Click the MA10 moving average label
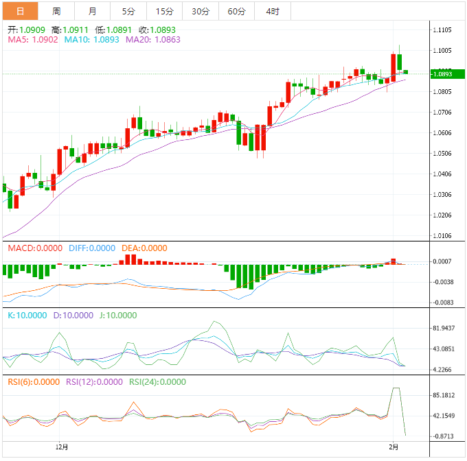This screenshot has width=467, height=461. pyautogui.click(x=91, y=40)
